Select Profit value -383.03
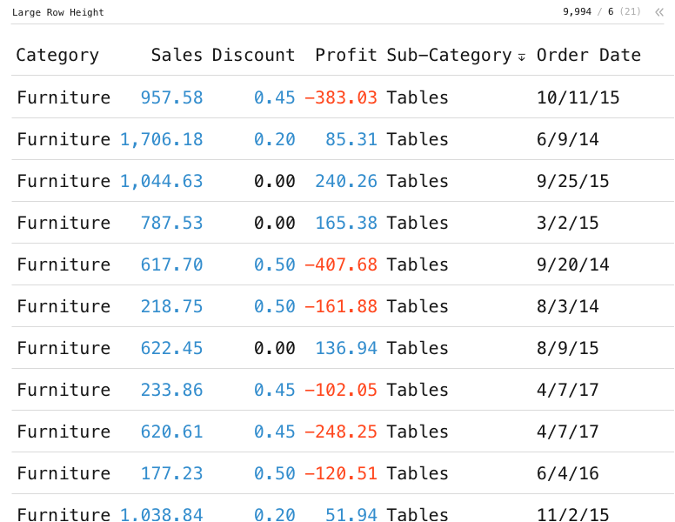 pyautogui.click(x=341, y=97)
